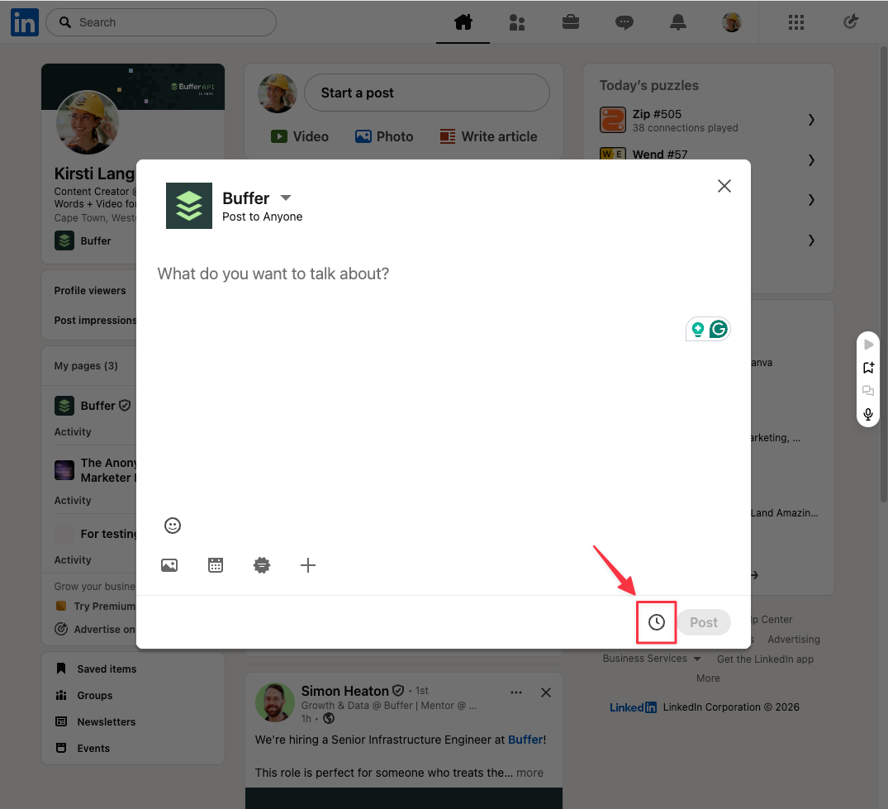
Task: Open My Network icon
Action: pyautogui.click(x=516, y=22)
